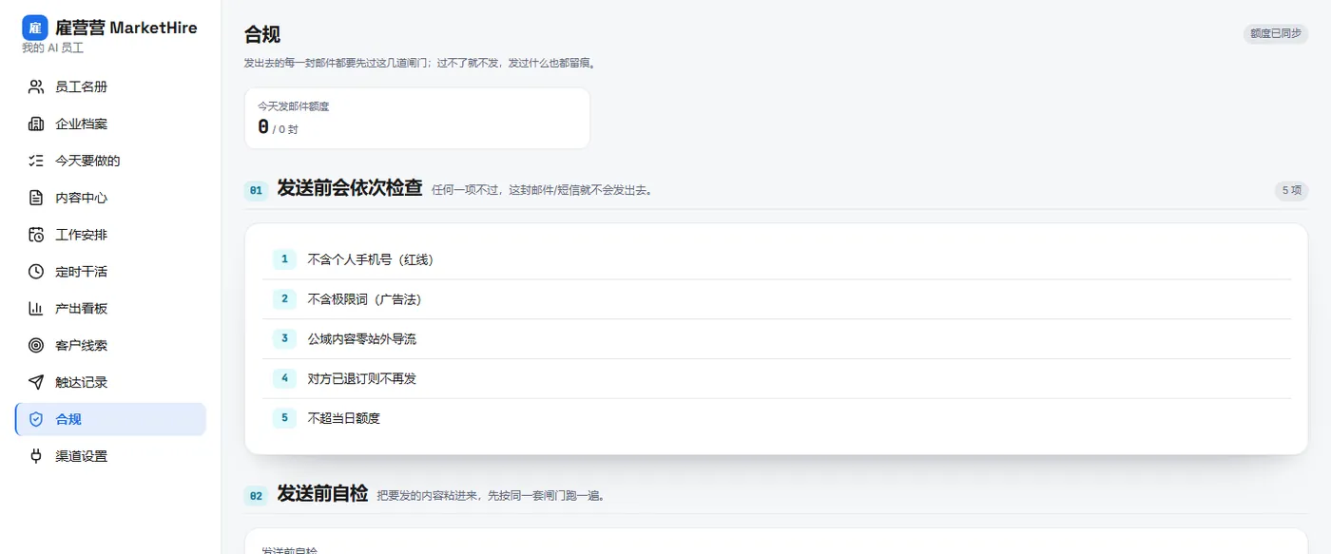The image size is (1331, 554).
Task: Click the 发送前会依次检查 heading
Action: (x=349, y=188)
